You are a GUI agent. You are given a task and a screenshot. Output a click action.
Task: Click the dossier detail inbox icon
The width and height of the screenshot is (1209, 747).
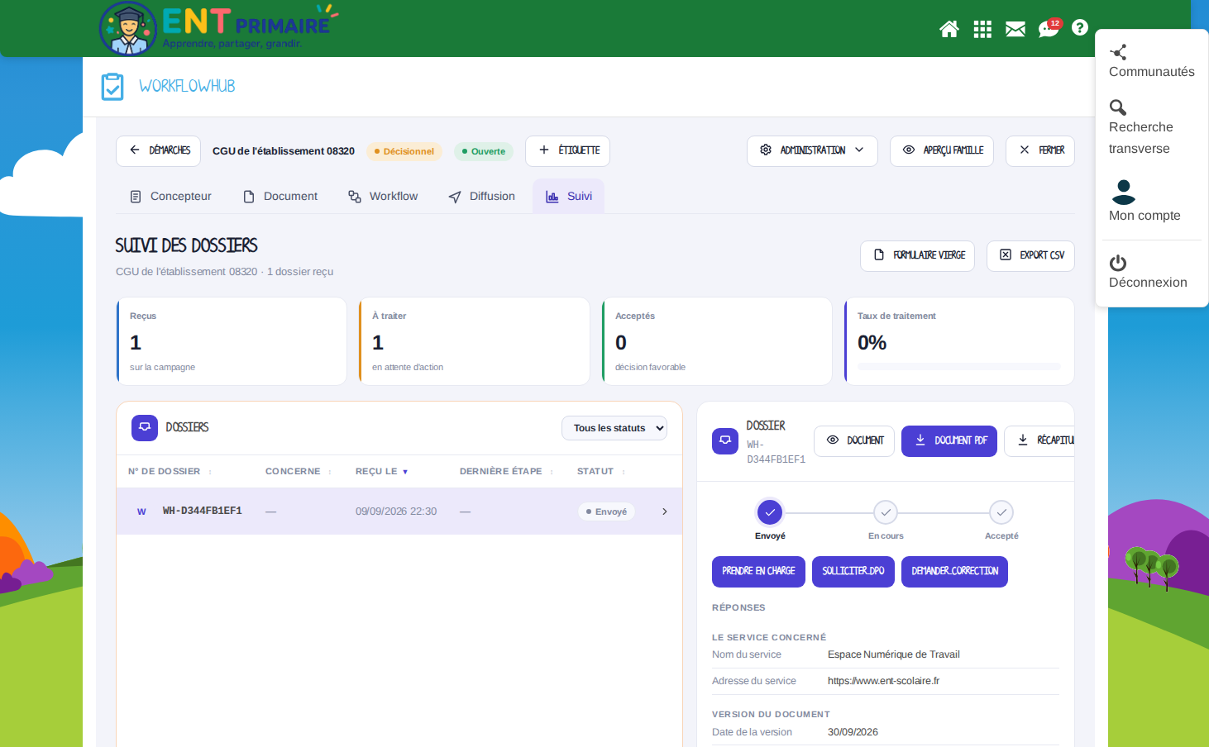click(x=725, y=440)
